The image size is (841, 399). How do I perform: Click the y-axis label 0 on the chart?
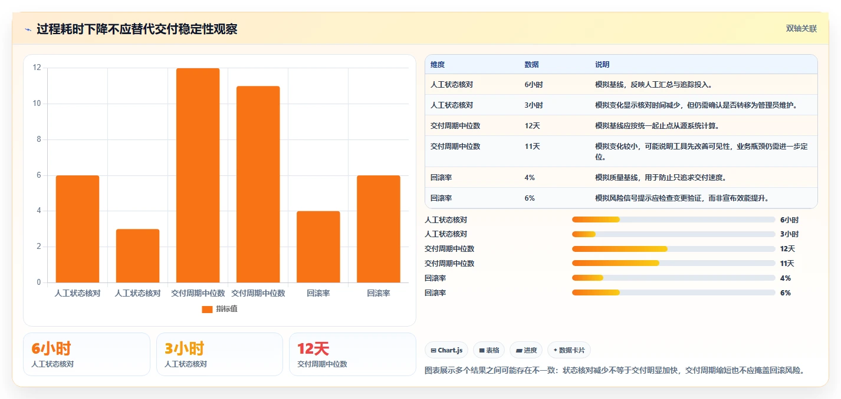coord(39,282)
